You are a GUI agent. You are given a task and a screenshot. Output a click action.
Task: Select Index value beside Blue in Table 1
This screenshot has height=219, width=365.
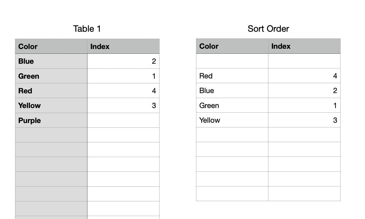[123, 61]
